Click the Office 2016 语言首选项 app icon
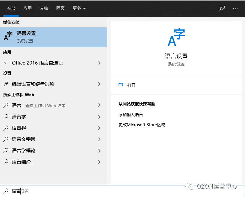Screen dimensions: 245x197 coord(5,63)
